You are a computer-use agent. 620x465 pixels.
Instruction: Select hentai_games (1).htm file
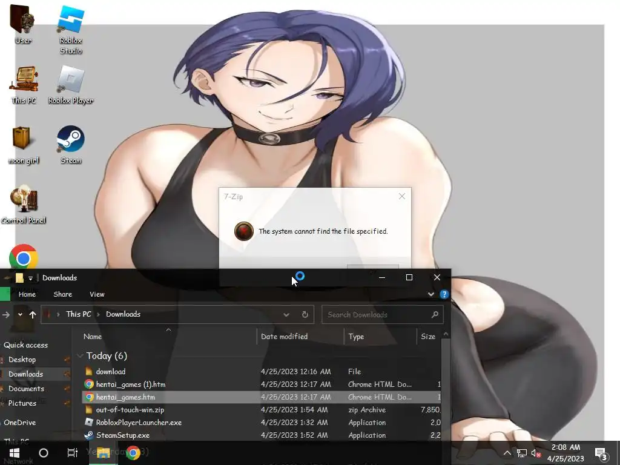coord(261,384)
